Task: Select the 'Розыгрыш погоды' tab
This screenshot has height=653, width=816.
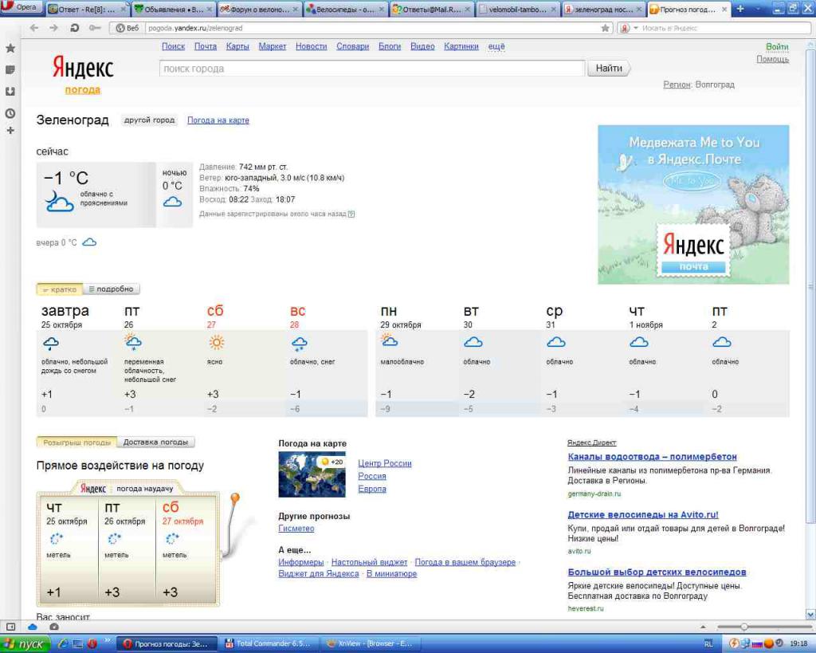Action: click(x=76, y=442)
